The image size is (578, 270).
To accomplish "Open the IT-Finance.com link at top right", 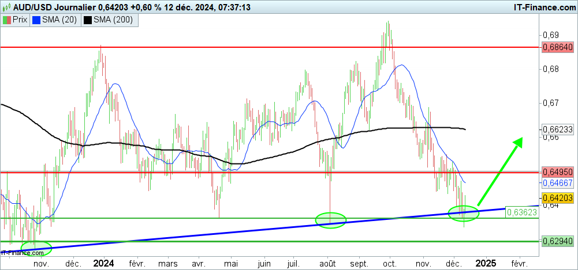I will (538, 7).
